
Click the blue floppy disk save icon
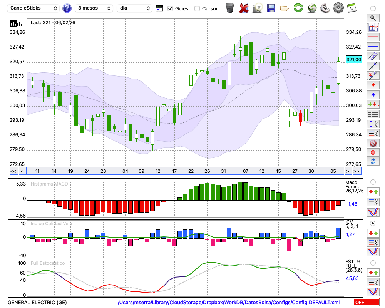pos(271,8)
